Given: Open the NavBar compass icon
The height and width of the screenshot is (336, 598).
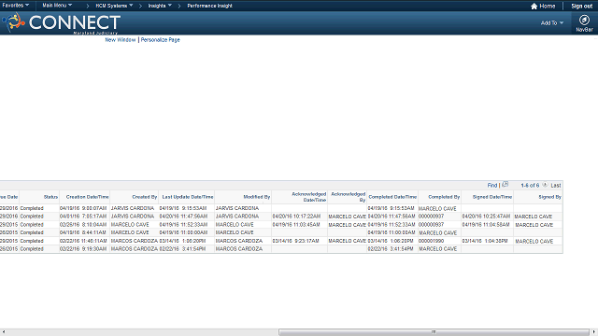Looking at the screenshot, I should click(x=584, y=20).
